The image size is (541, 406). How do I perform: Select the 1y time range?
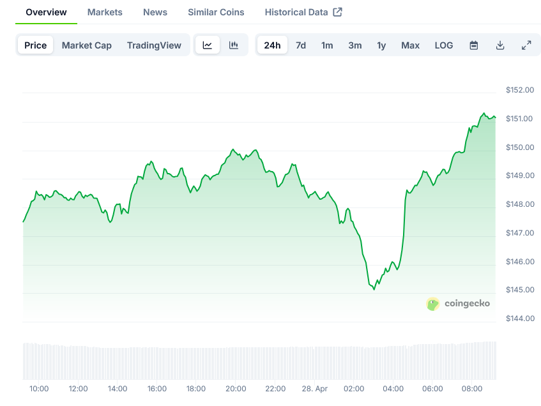point(381,45)
